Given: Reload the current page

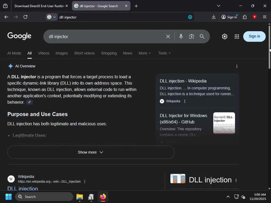Looking at the screenshot, I should point(25,17).
